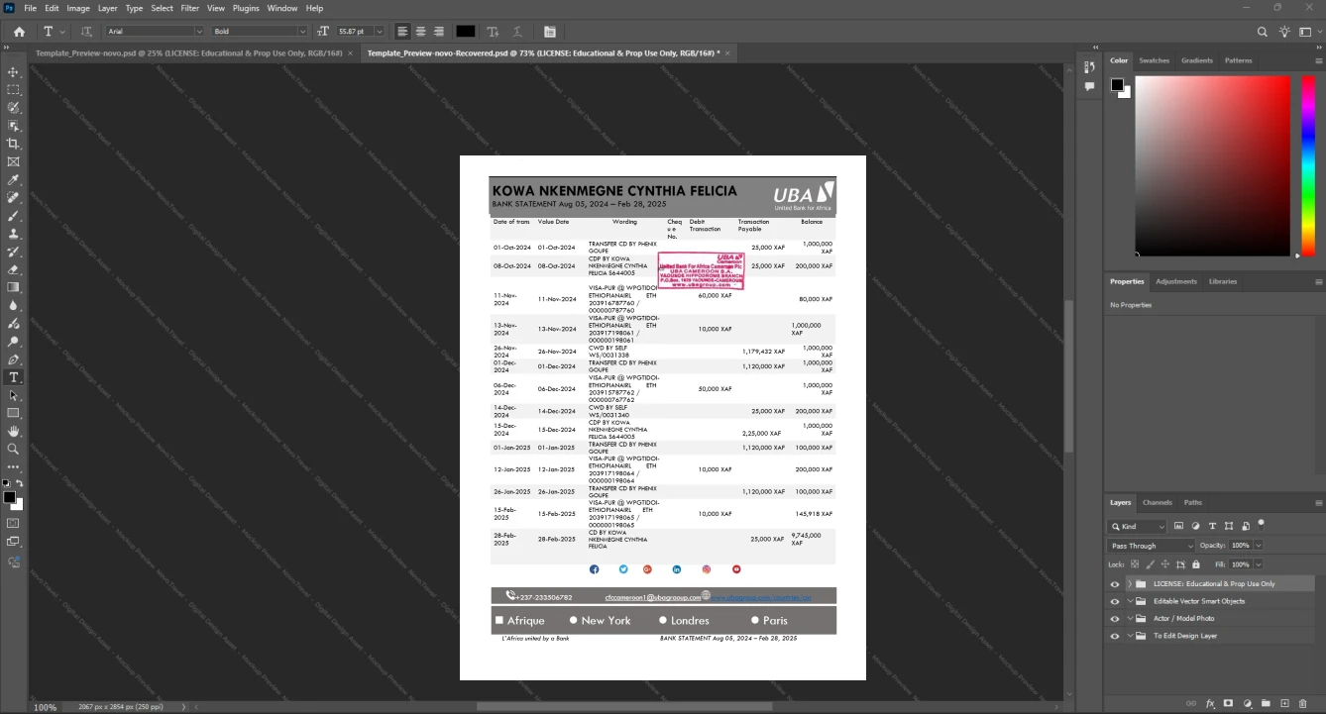The image size is (1326, 714).
Task: Right align text
Action: click(438, 32)
